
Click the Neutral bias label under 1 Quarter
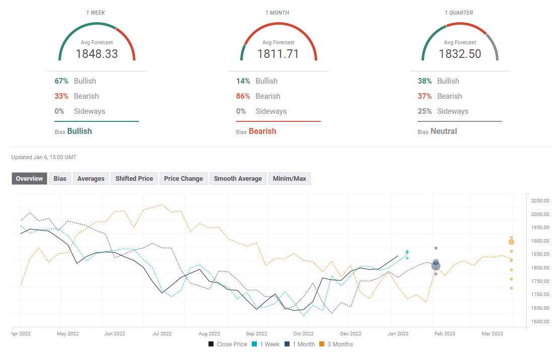click(444, 131)
